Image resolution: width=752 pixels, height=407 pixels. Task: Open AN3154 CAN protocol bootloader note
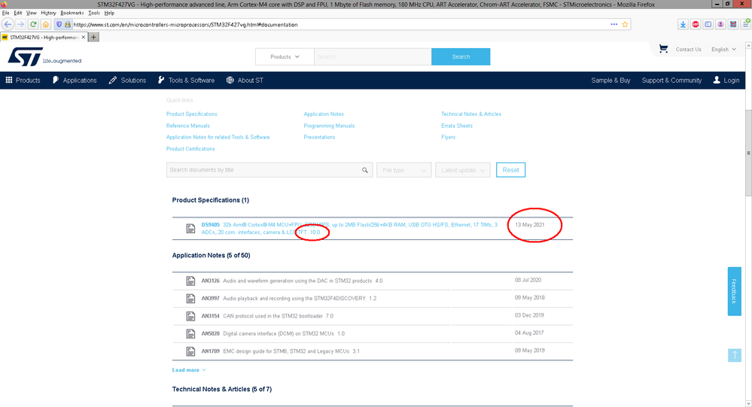point(267,317)
